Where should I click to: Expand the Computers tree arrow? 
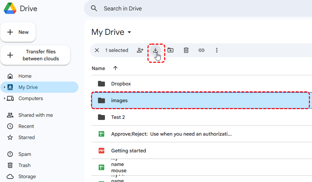point(5,98)
